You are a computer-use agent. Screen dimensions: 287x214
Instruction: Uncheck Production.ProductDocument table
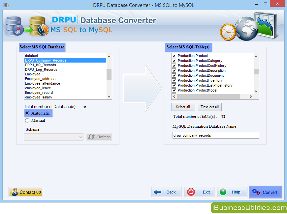(174, 75)
